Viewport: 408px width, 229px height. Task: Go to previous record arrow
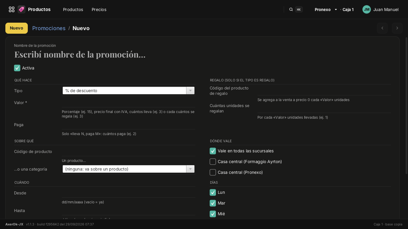tap(382, 28)
